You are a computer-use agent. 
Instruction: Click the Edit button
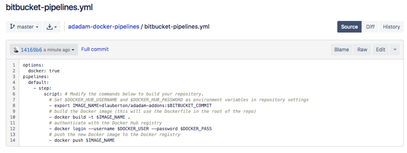380,50
